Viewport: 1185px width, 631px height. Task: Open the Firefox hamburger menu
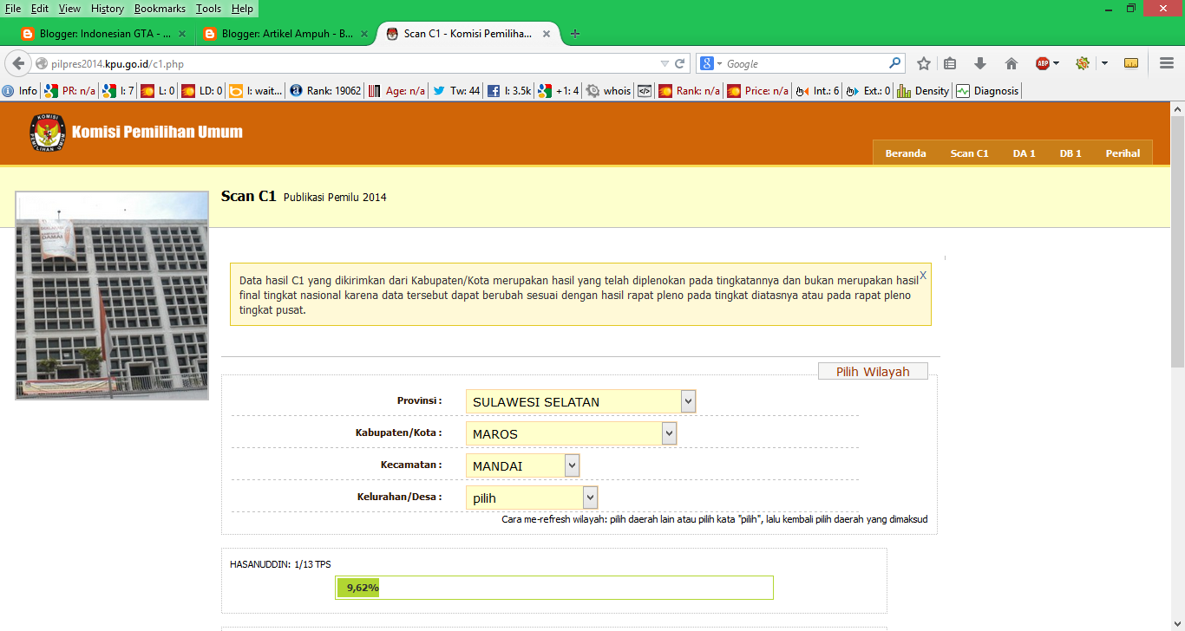pyautogui.click(x=1167, y=63)
